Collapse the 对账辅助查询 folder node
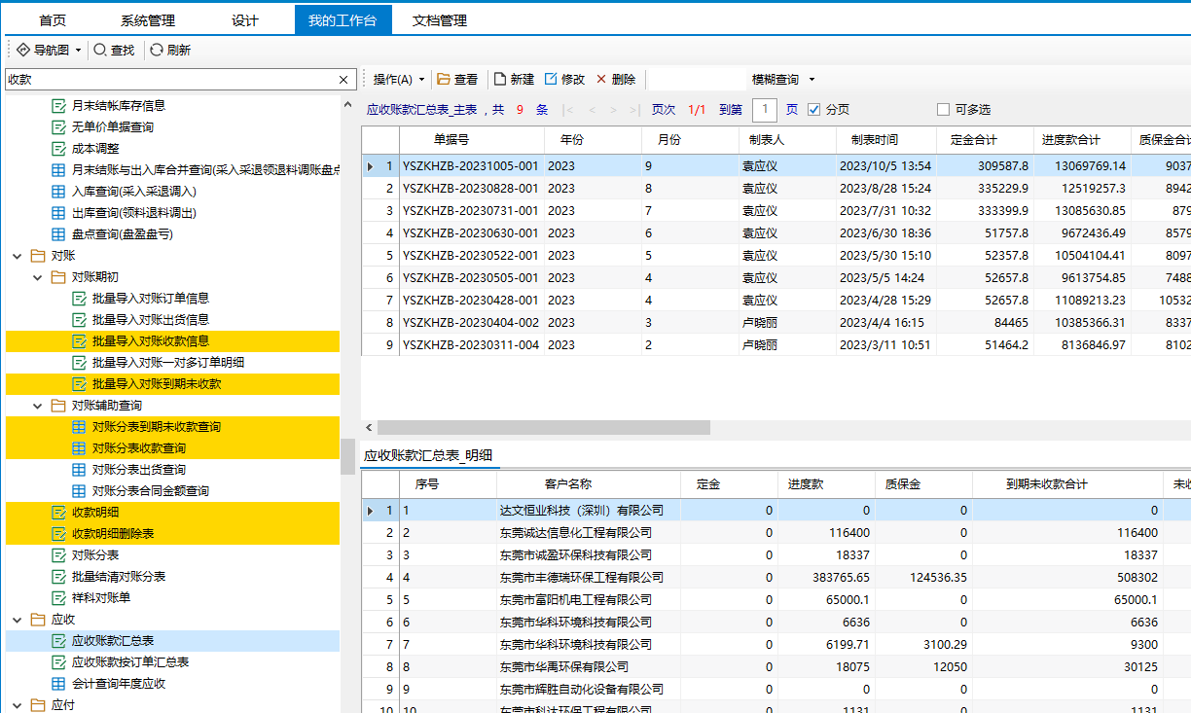Screen dimensions: 1191x713 [38, 406]
